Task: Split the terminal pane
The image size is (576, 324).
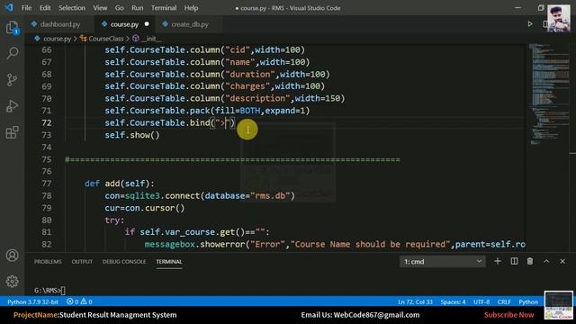Action: click(x=514, y=261)
